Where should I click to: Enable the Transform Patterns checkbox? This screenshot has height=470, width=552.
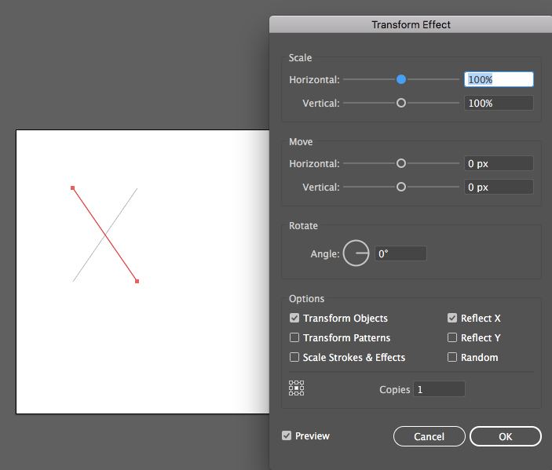click(294, 337)
